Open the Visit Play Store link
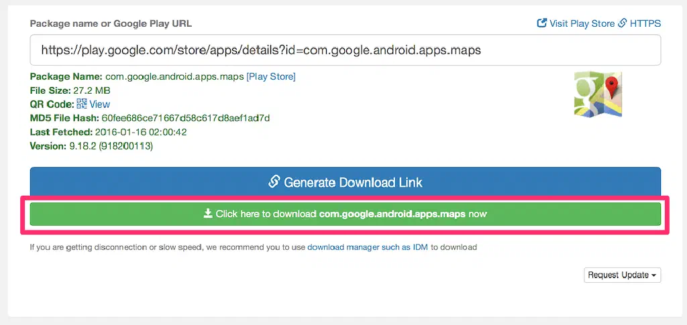The image size is (687, 325). (x=582, y=23)
